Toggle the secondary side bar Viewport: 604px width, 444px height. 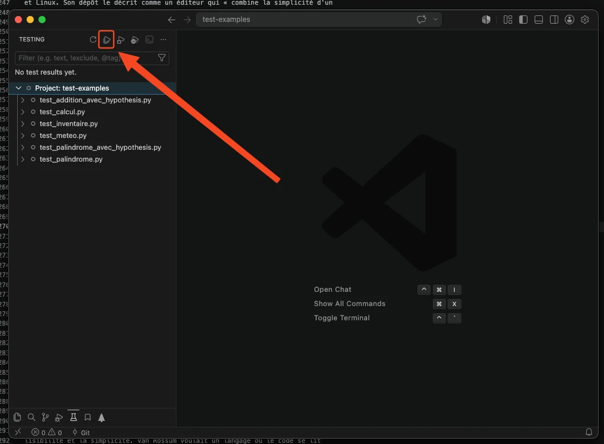click(554, 20)
